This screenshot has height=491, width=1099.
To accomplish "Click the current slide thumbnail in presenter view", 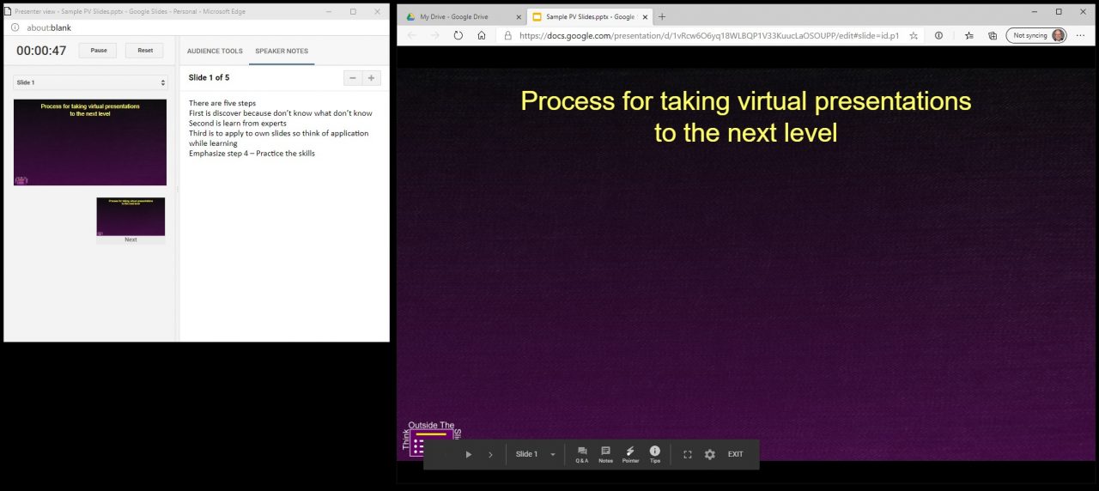I will tap(90, 142).
